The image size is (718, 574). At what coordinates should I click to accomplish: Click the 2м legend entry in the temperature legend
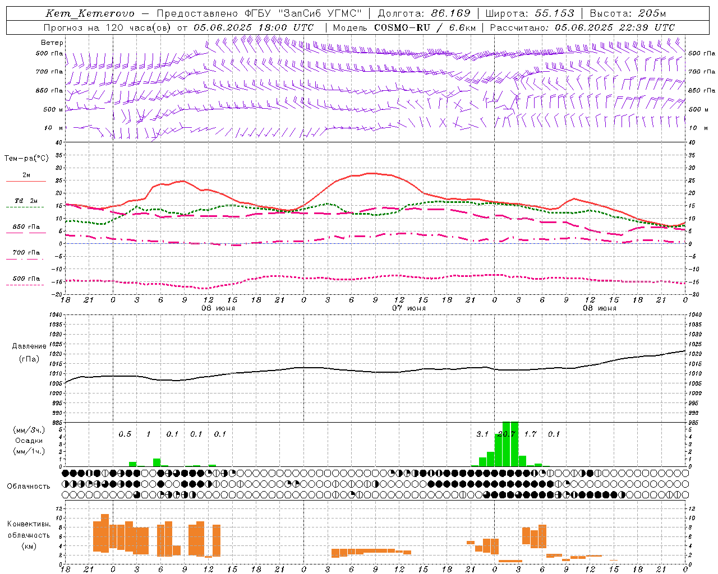pos(26,175)
